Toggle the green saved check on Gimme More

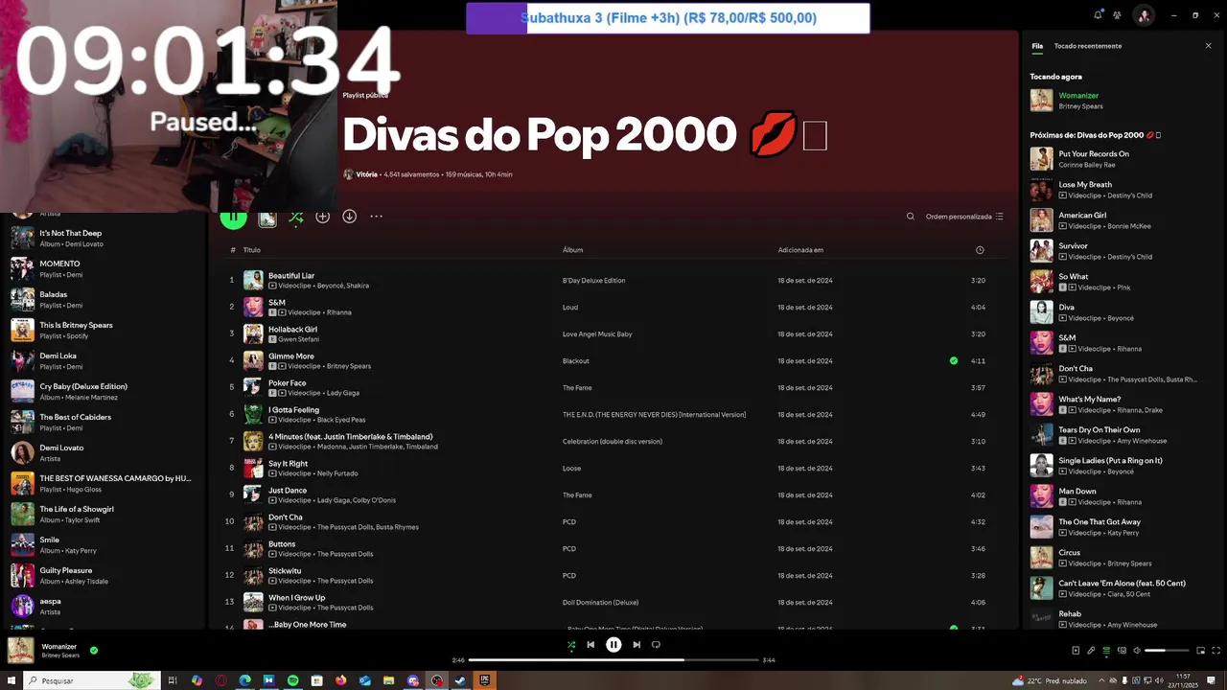click(x=953, y=361)
